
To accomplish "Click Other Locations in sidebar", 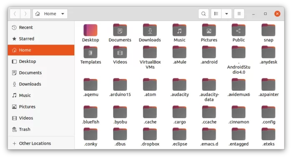I will (x=41, y=143).
